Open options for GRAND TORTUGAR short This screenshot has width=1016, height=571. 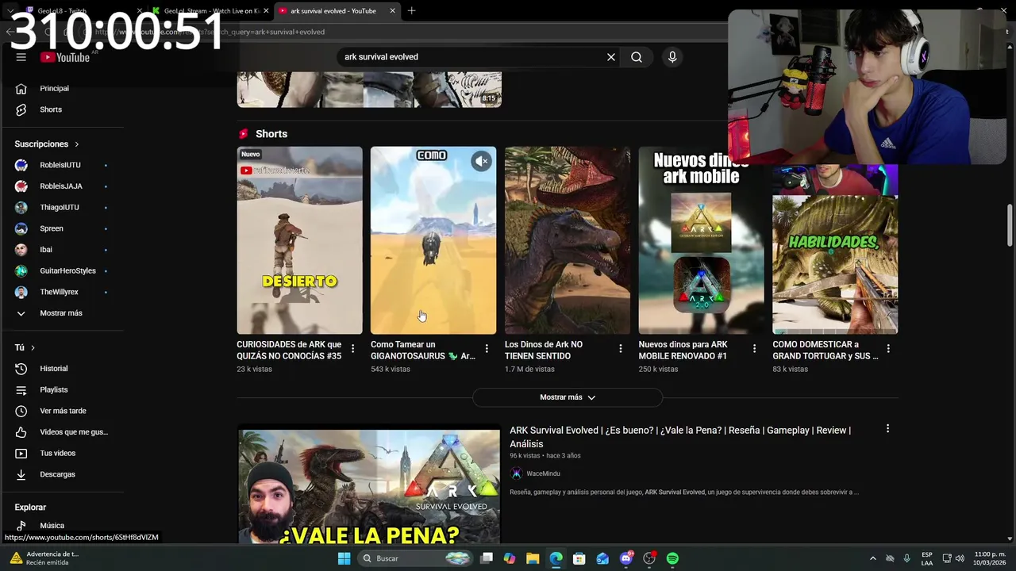[888, 349]
